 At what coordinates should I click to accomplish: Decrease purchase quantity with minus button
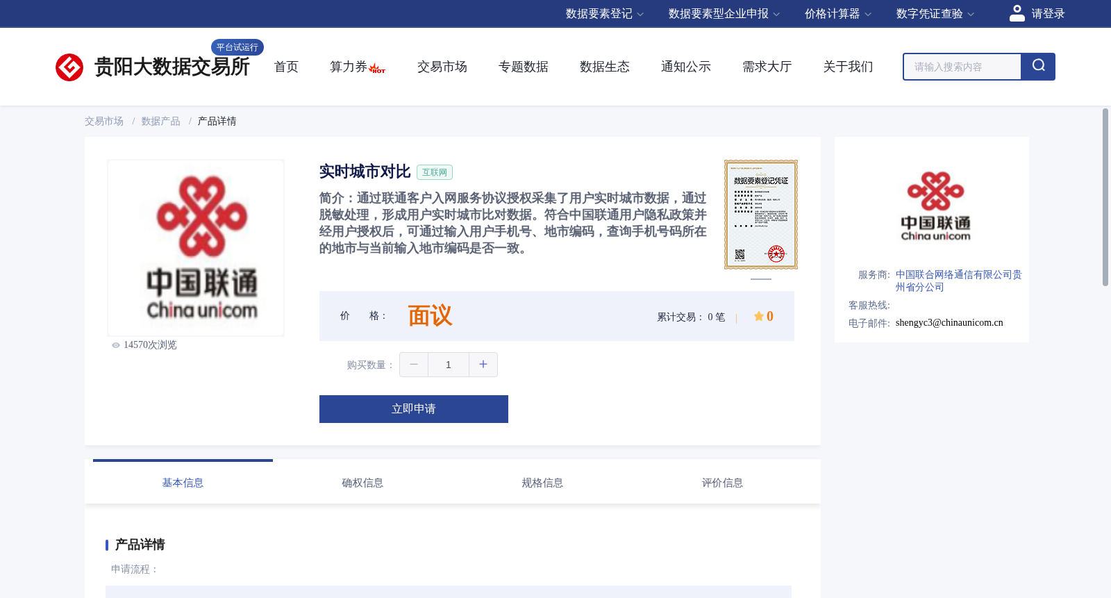point(414,365)
